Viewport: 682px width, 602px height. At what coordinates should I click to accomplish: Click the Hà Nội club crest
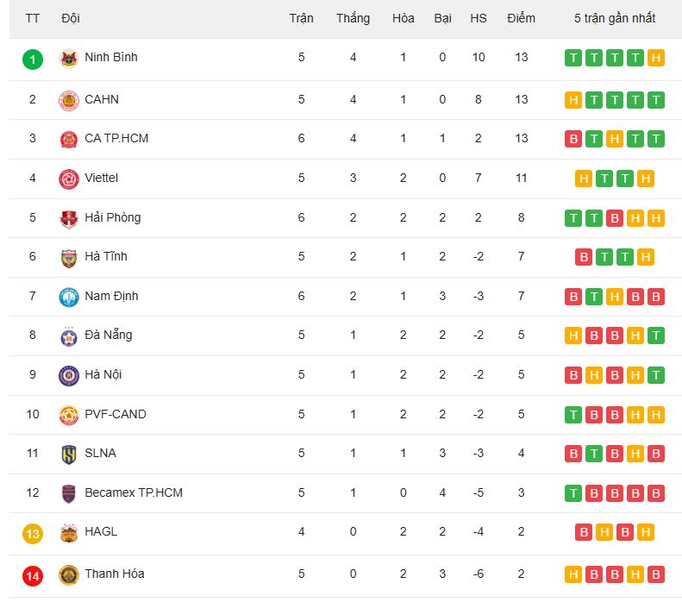tap(69, 376)
